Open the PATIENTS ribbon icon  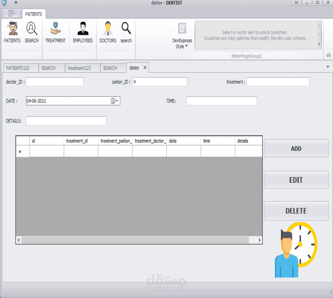(x=12, y=32)
